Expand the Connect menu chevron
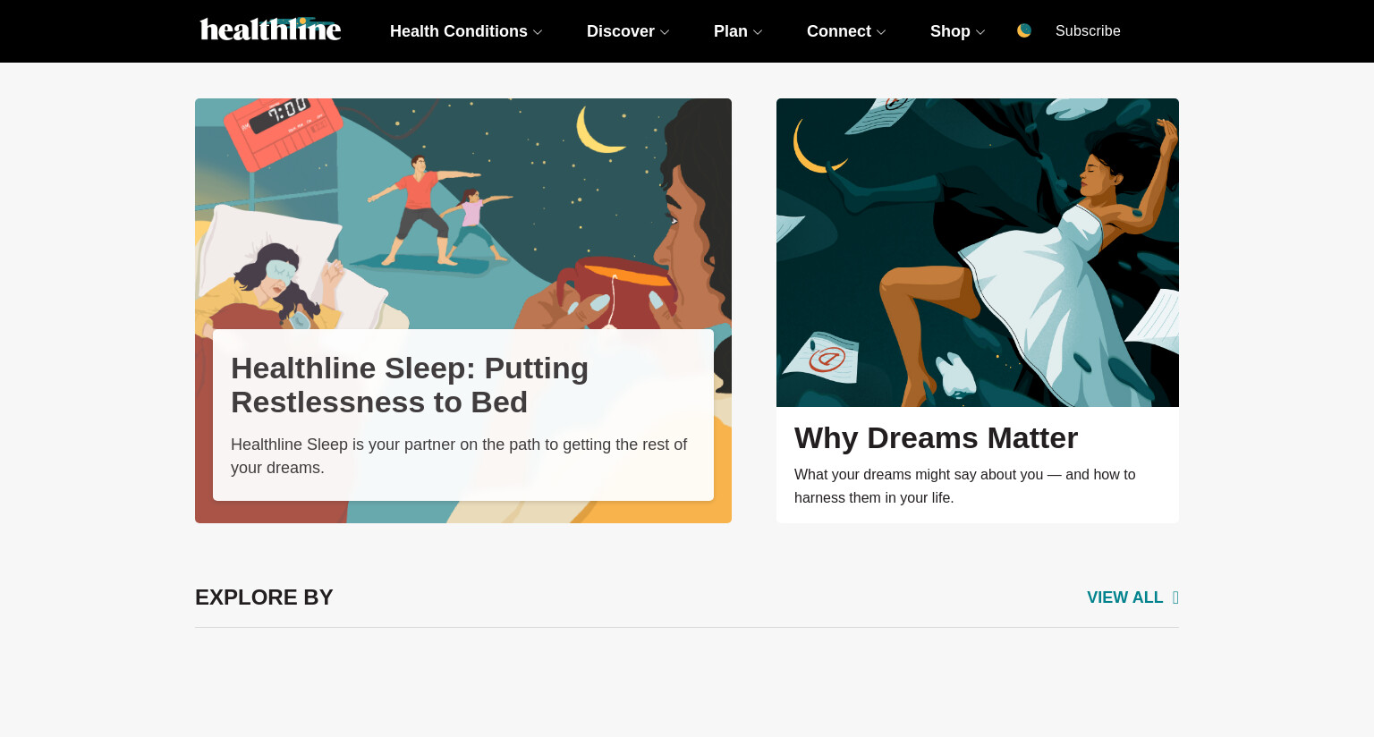 pos(881,32)
